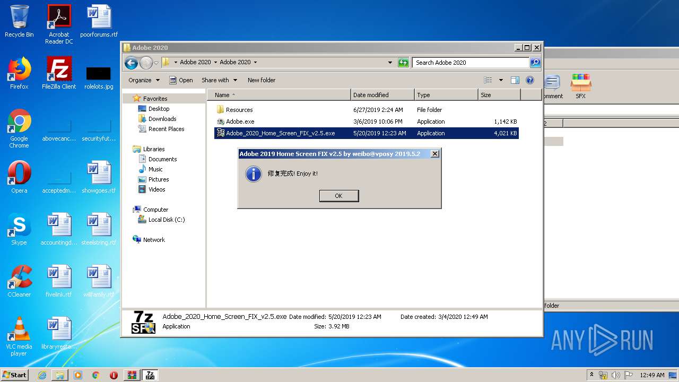679x382 pixels.
Task: Open Explorer help icon
Action: (529, 80)
